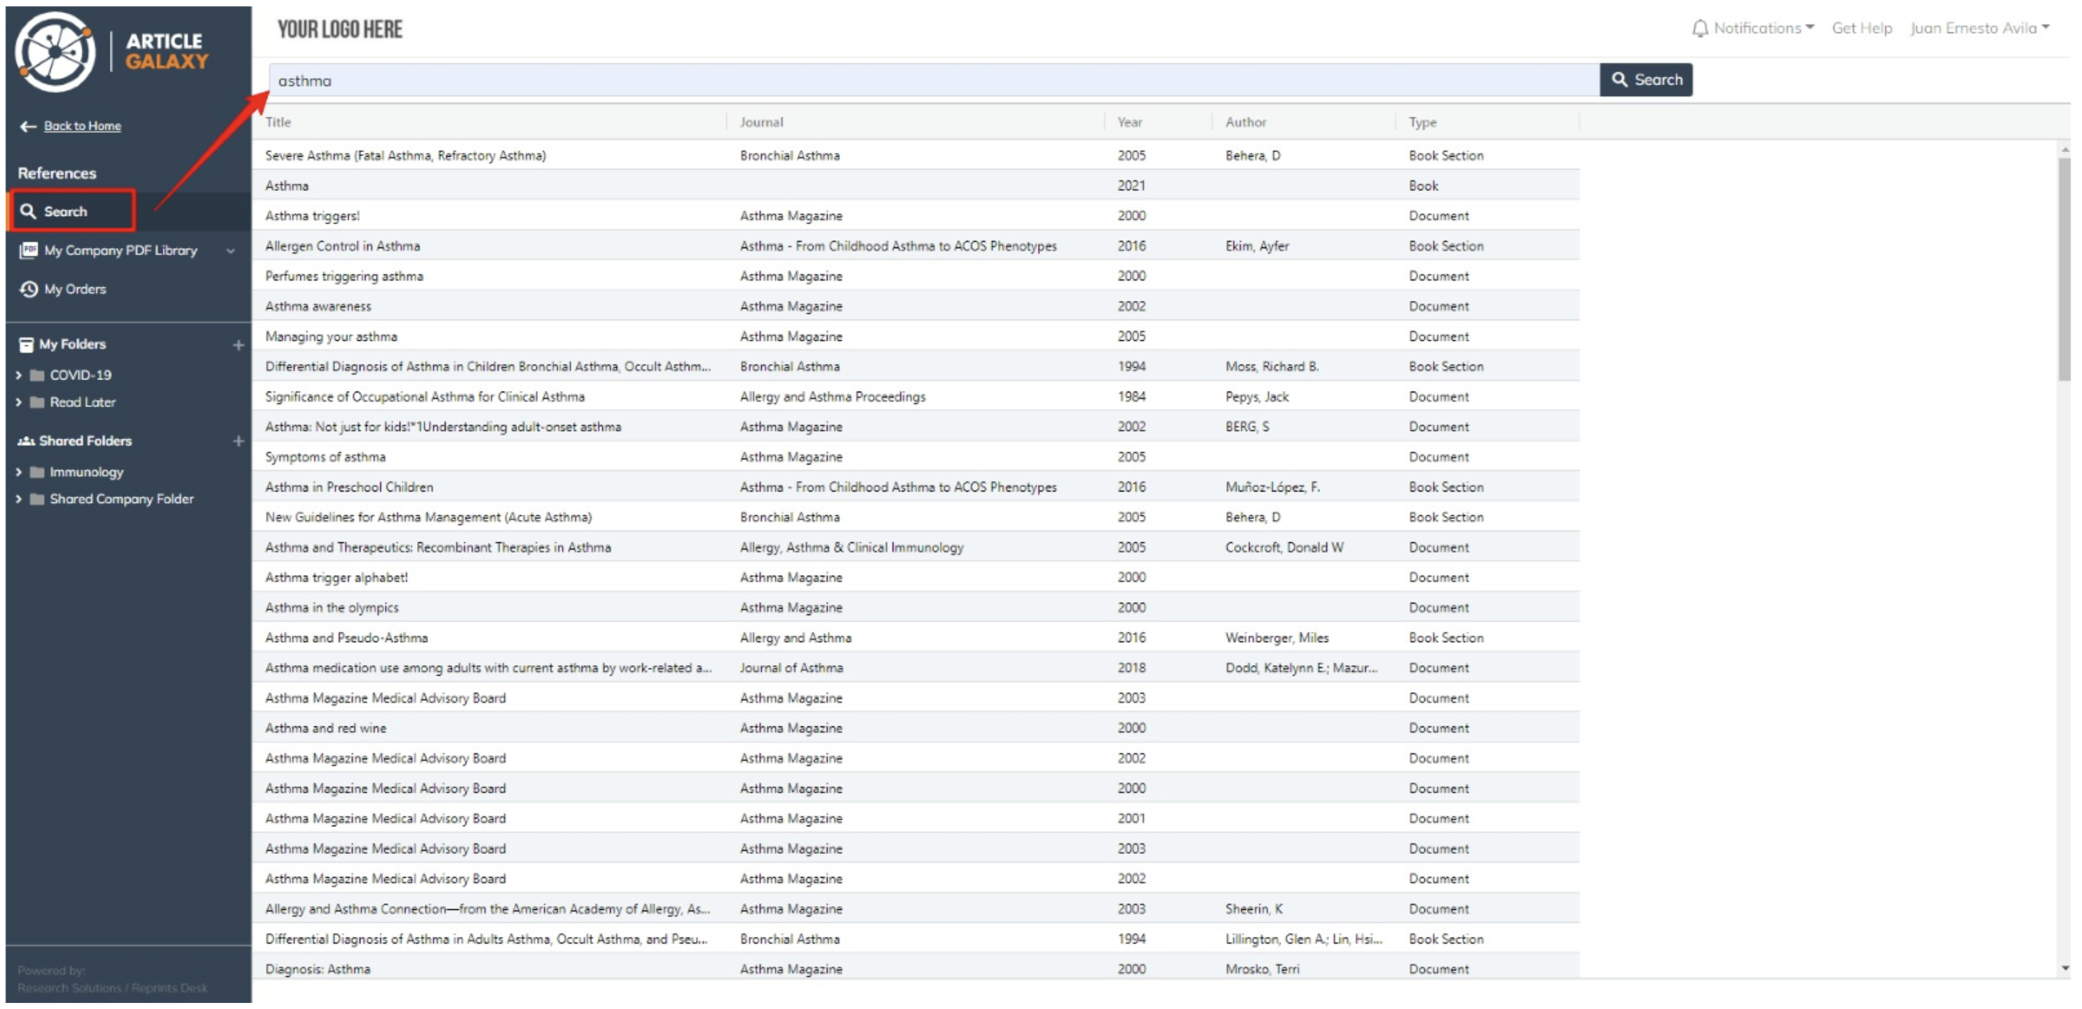Open My Orders history

tap(75, 289)
